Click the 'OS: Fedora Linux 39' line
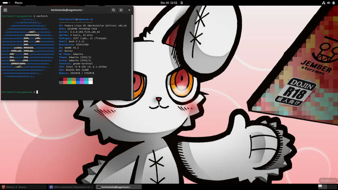The image size is (338, 190). [x=93, y=26]
